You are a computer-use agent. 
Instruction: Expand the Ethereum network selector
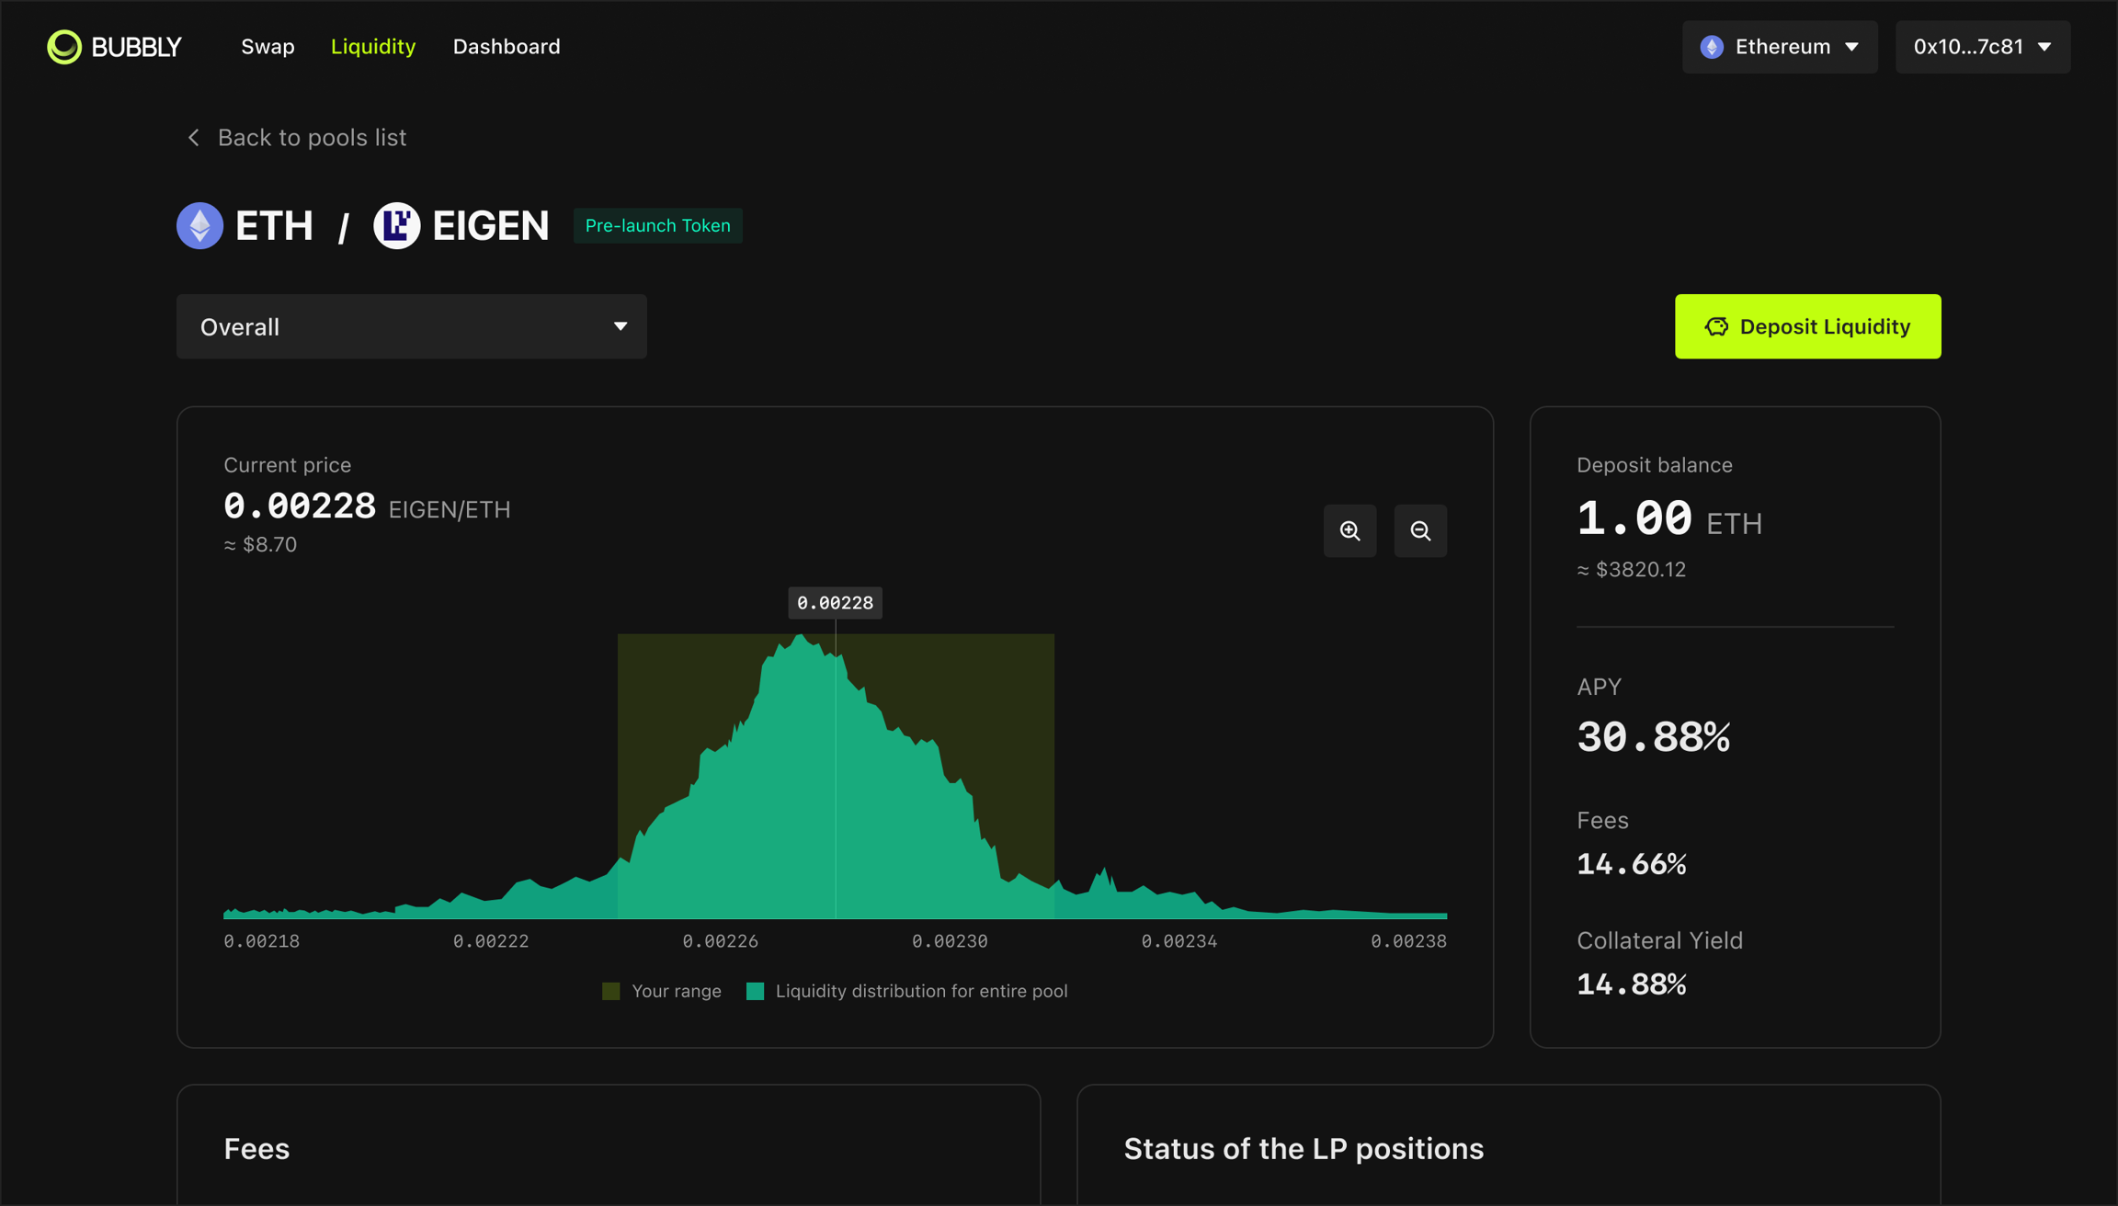point(1780,47)
